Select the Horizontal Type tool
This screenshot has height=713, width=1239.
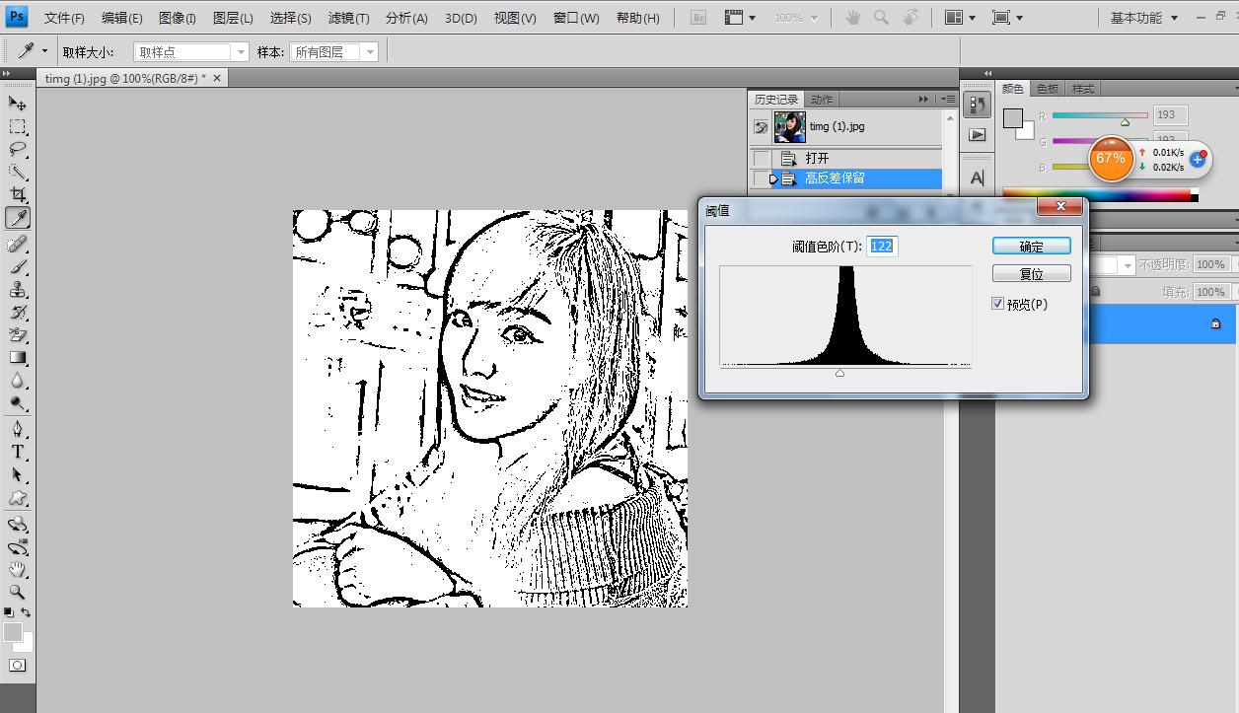tap(18, 453)
